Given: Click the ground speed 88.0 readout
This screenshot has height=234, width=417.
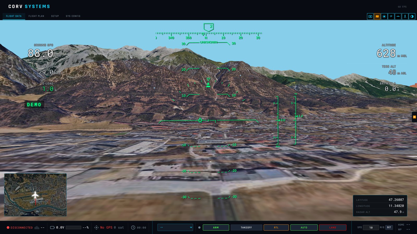Looking at the screenshot, I should coord(41,53).
